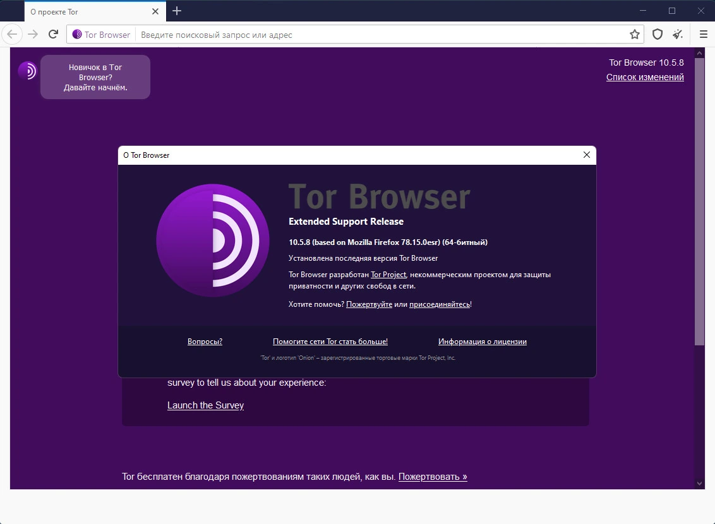The width and height of the screenshot is (715, 524).
Task: Click version string '10.5.8 (based on Mozilla Firefox 78.15.0esr)'
Action: [364, 242]
